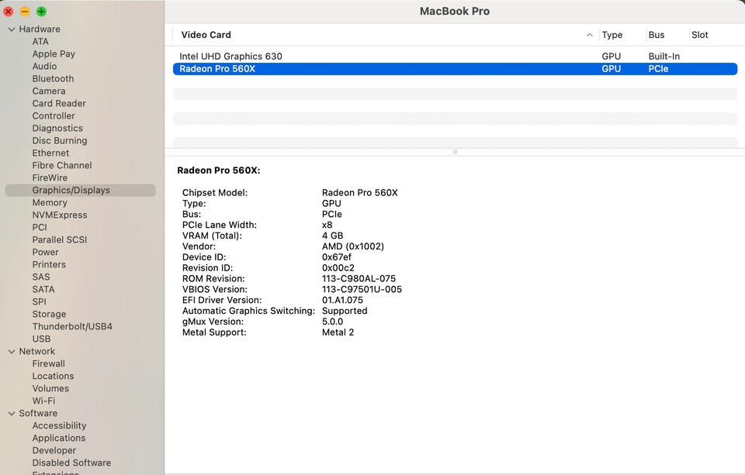
Task: Click the Hardware category label
Action: (40, 29)
